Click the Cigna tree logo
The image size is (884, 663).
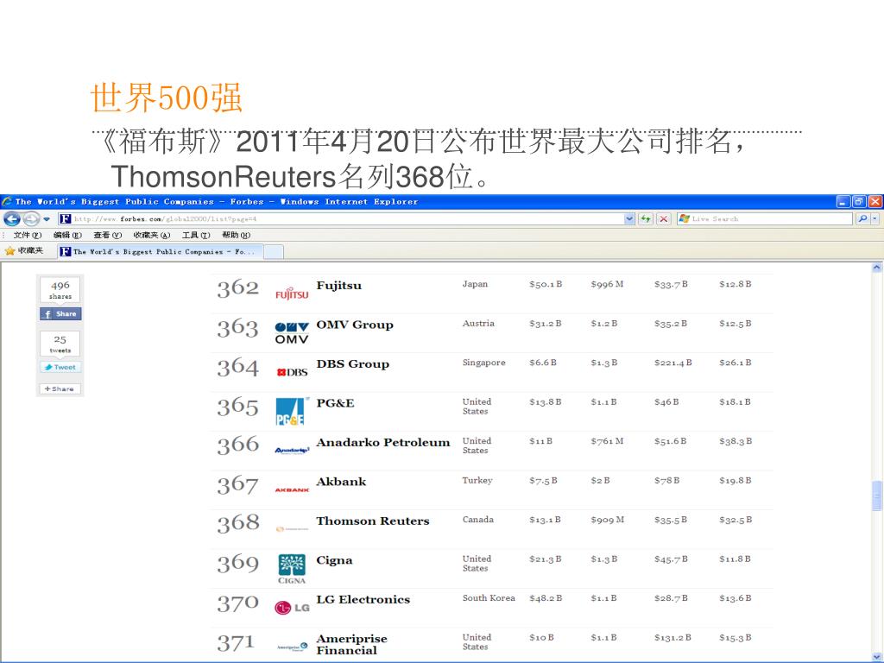[292, 568]
